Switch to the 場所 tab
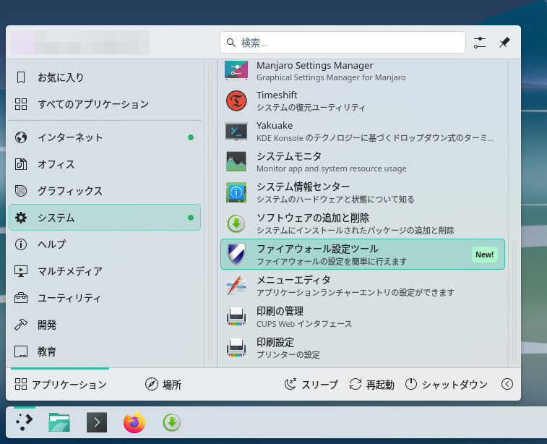The width and height of the screenshot is (547, 444). (x=163, y=385)
